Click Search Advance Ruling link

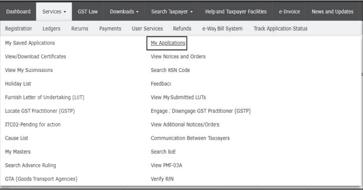[31, 165]
